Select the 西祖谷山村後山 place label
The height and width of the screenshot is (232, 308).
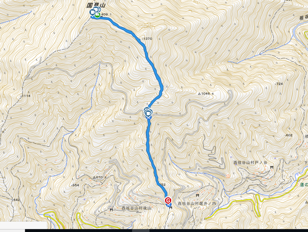136,208
